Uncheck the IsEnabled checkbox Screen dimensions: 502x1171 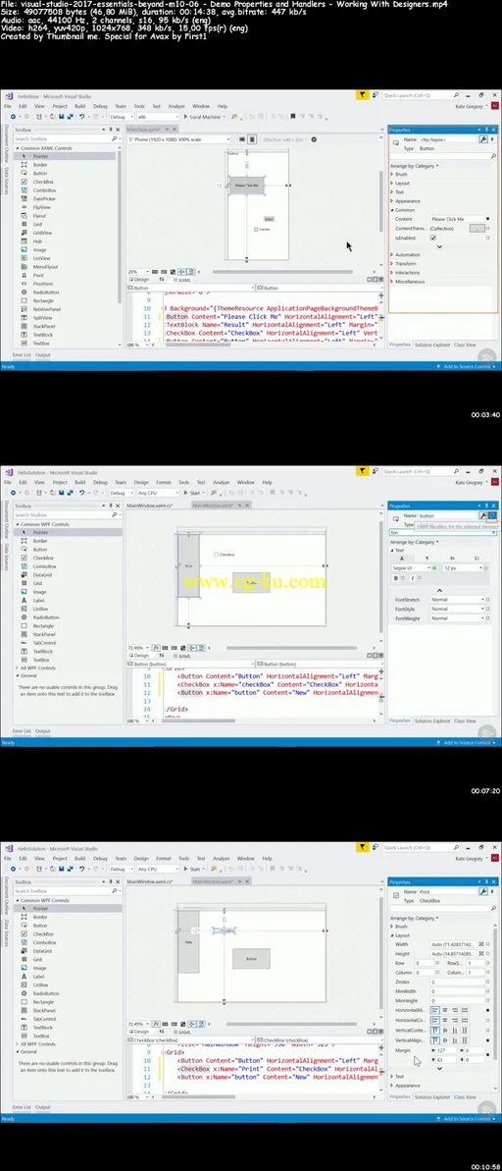pos(433,238)
